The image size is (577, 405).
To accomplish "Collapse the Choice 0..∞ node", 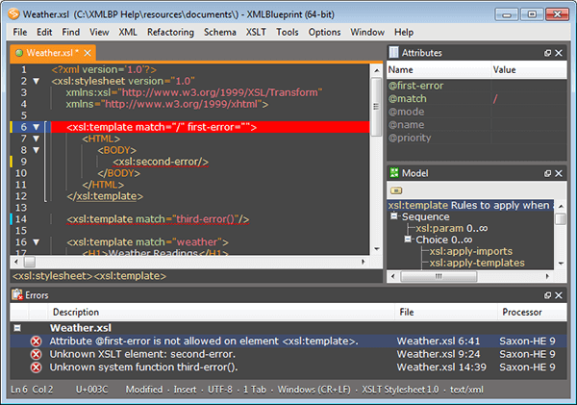I will tap(409, 240).
